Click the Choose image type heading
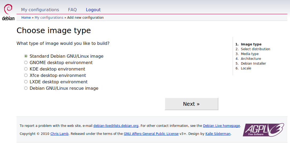 pyautogui.click(x=54, y=30)
